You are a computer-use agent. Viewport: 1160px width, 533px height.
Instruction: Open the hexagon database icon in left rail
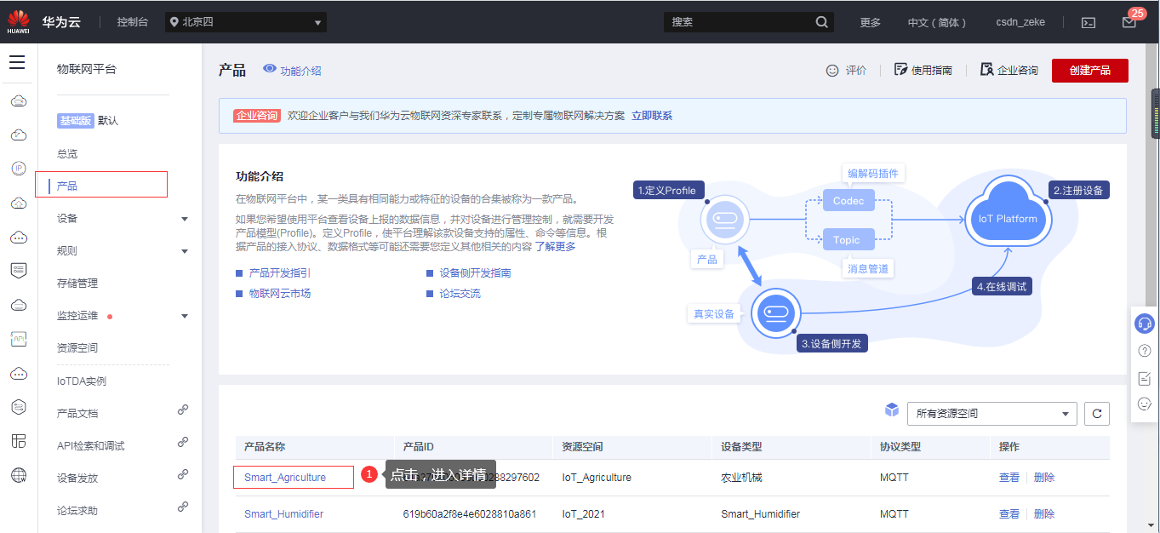[x=18, y=407]
